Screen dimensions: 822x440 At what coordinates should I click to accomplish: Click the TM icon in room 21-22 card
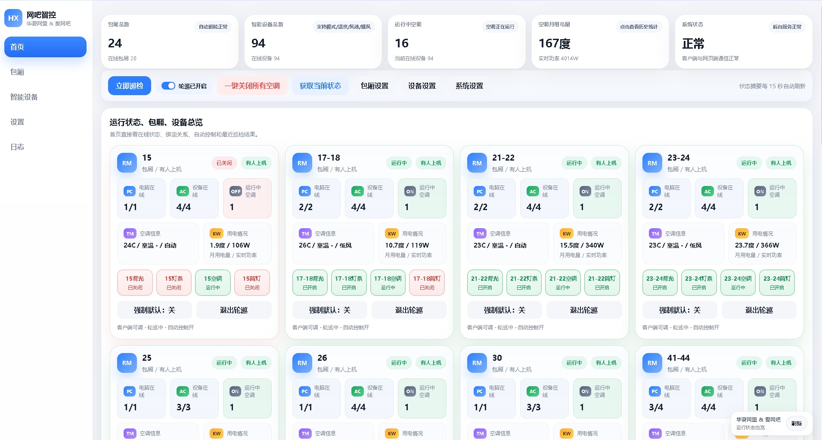pyautogui.click(x=480, y=234)
